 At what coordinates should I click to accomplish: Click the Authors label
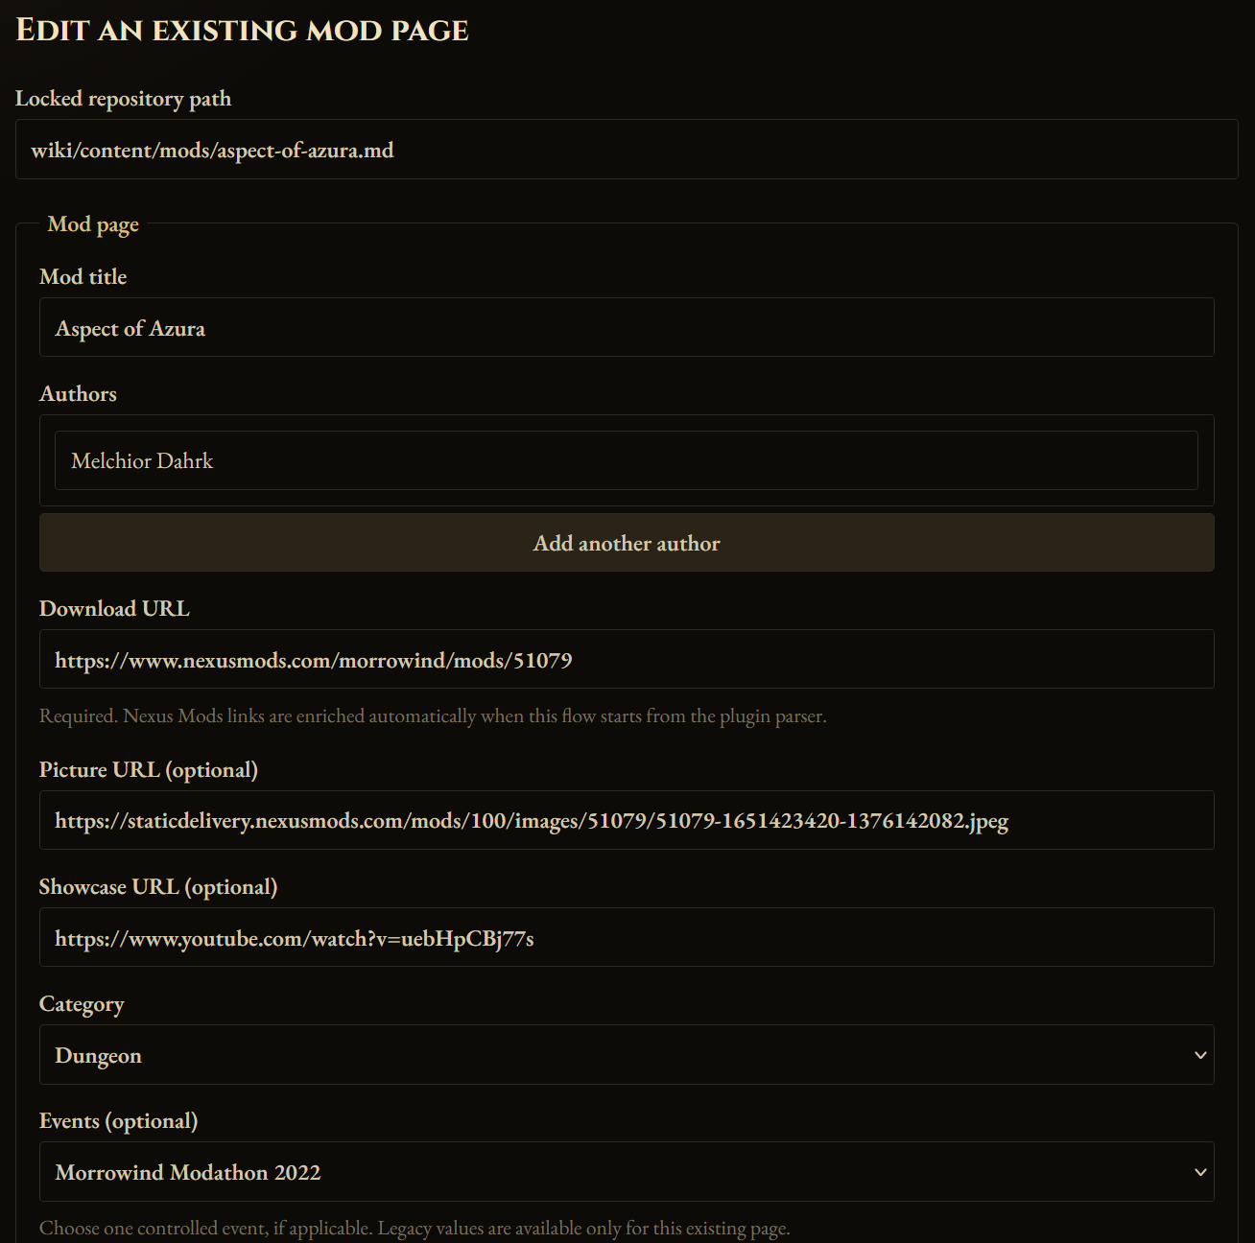[x=78, y=394]
